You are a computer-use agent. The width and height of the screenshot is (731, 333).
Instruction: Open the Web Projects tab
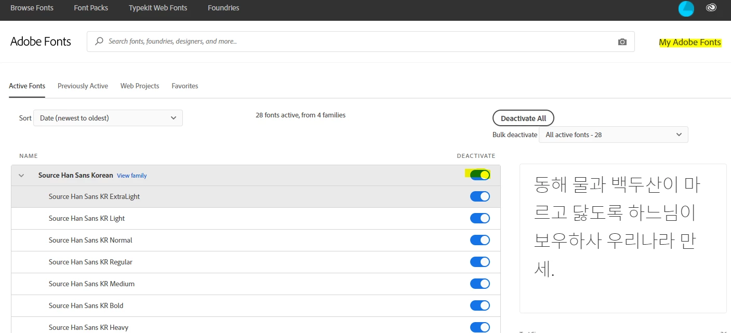point(140,86)
